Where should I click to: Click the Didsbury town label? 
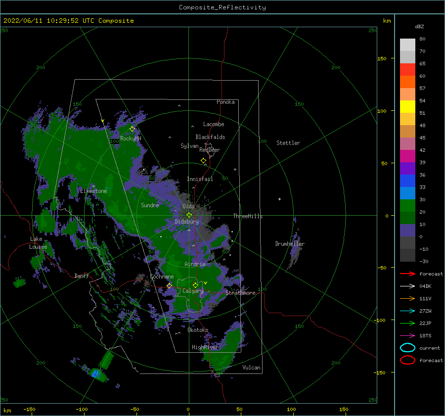tap(186, 222)
